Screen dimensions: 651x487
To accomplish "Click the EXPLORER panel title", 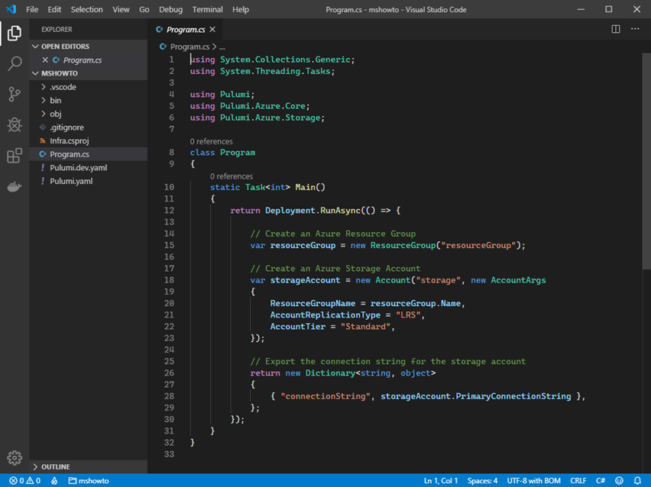I will coord(57,30).
